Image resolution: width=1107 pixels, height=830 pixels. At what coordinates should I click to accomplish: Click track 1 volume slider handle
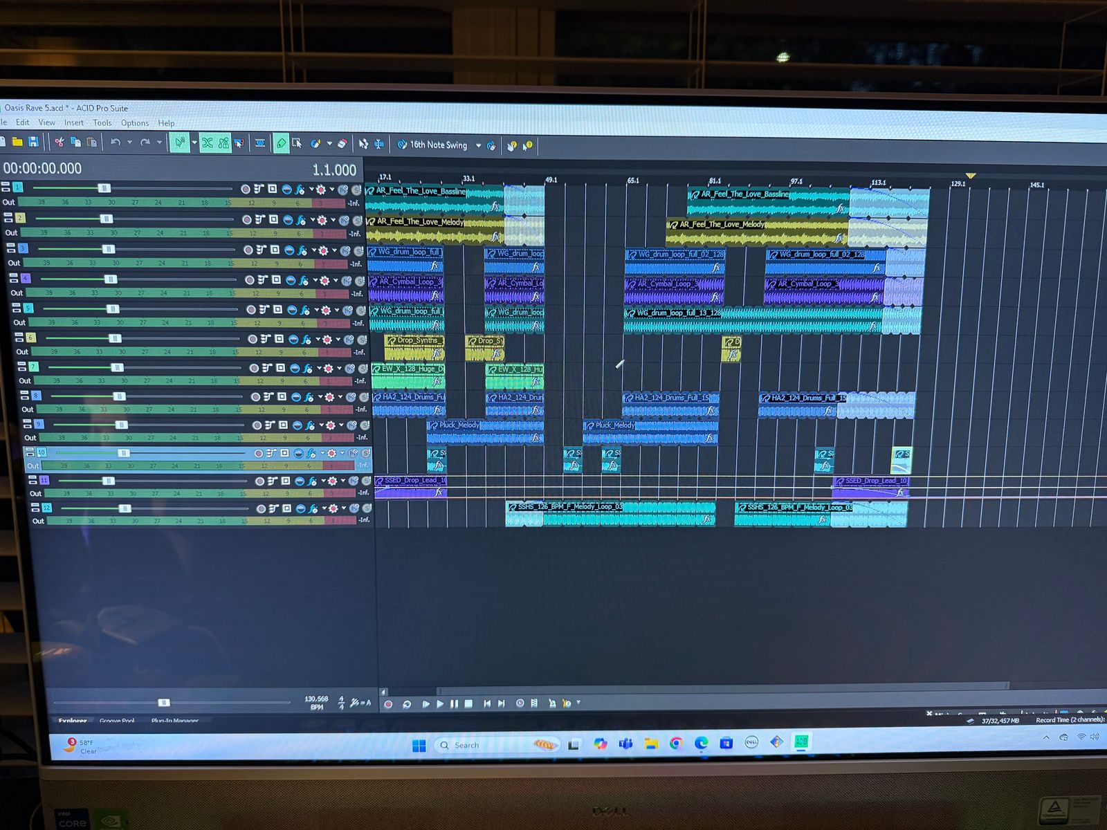[x=104, y=188]
